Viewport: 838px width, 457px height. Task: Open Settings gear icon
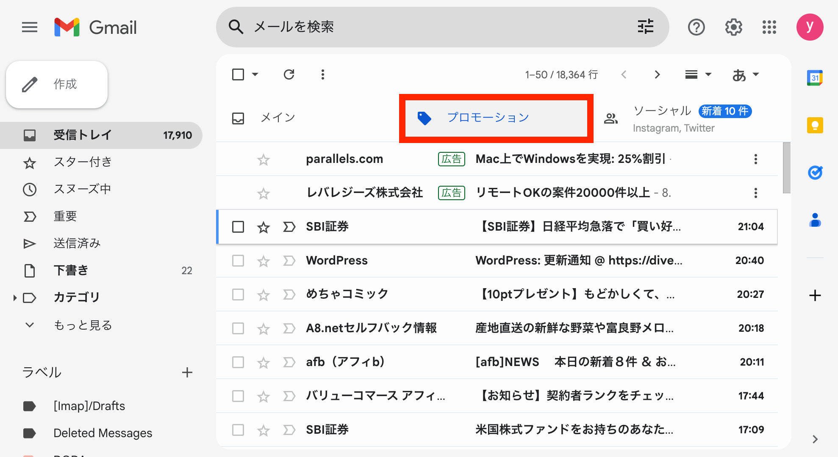pyautogui.click(x=733, y=28)
